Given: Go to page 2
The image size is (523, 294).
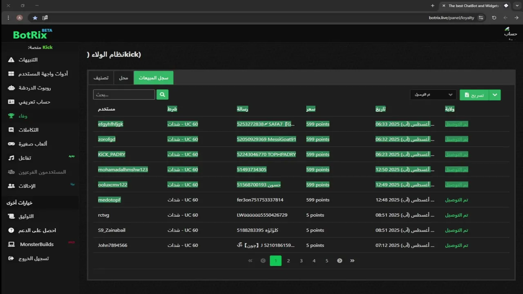Looking at the screenshot, I should tap(288, 261).
